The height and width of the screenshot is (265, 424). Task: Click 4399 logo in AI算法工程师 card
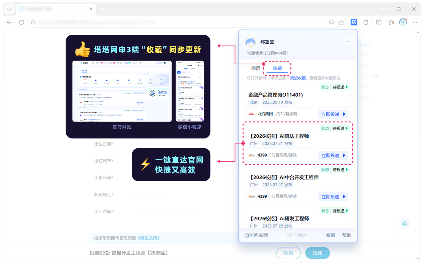251,155
